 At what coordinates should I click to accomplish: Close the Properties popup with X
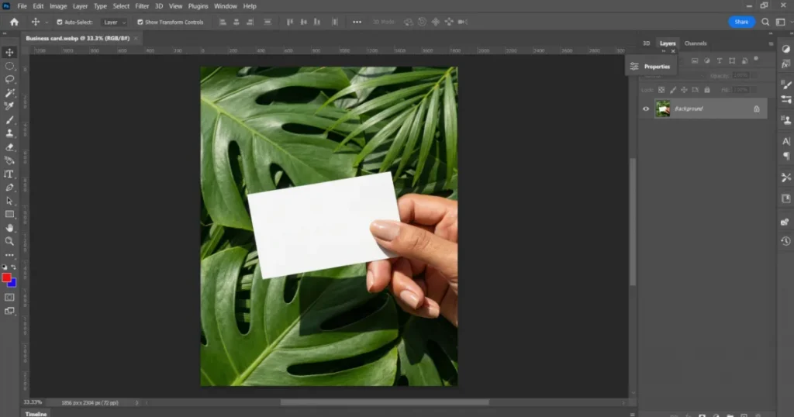coord(673,51)
